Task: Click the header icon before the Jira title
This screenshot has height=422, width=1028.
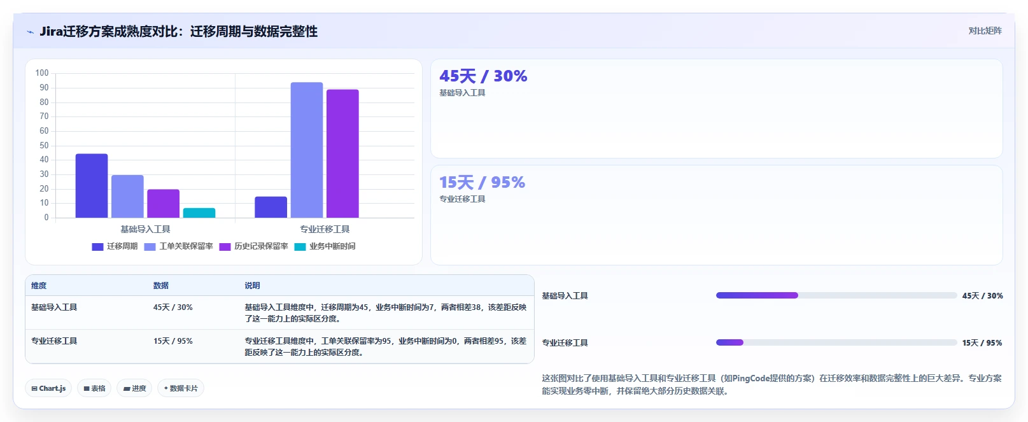Action: [x=30, y=32]
